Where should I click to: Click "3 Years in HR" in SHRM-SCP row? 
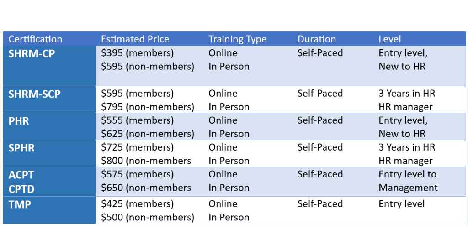pyautogui.click(x=407, y=94)
